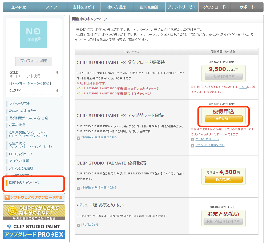Click the 9,500 GOLD/円 price

[224, 69]
